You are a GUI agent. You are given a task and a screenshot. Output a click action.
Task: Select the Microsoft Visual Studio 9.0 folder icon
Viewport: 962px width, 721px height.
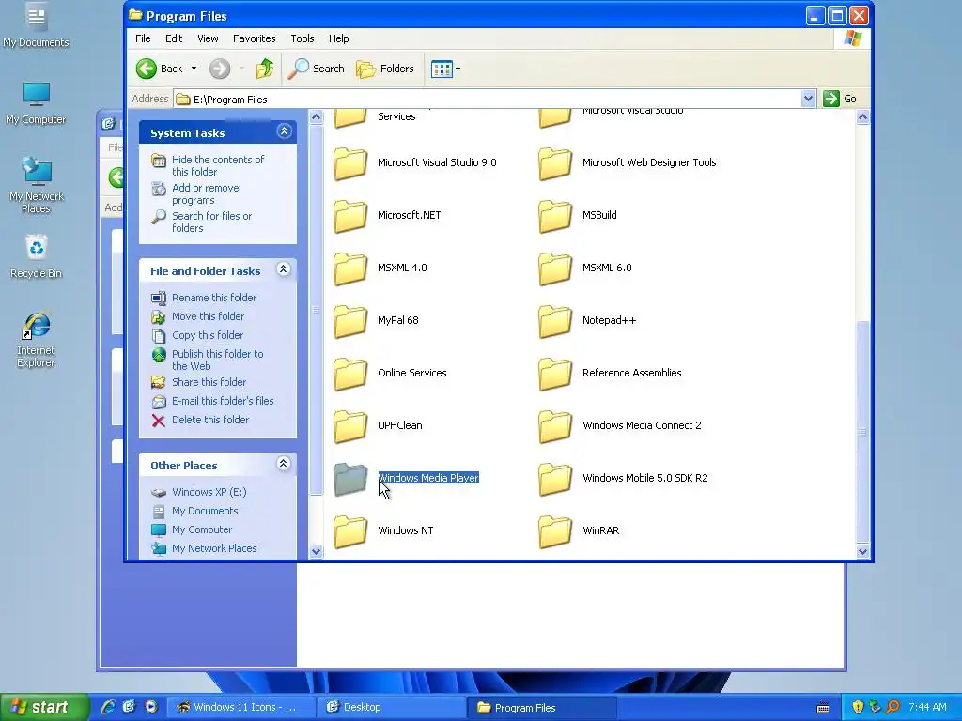tap(350, 163)
